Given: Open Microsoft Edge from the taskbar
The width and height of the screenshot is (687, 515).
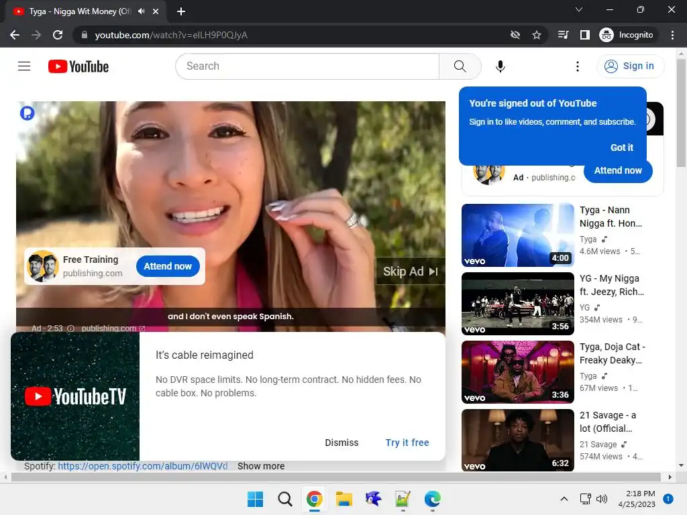Looking at the screenshot, I should click(x=433, y=499).
